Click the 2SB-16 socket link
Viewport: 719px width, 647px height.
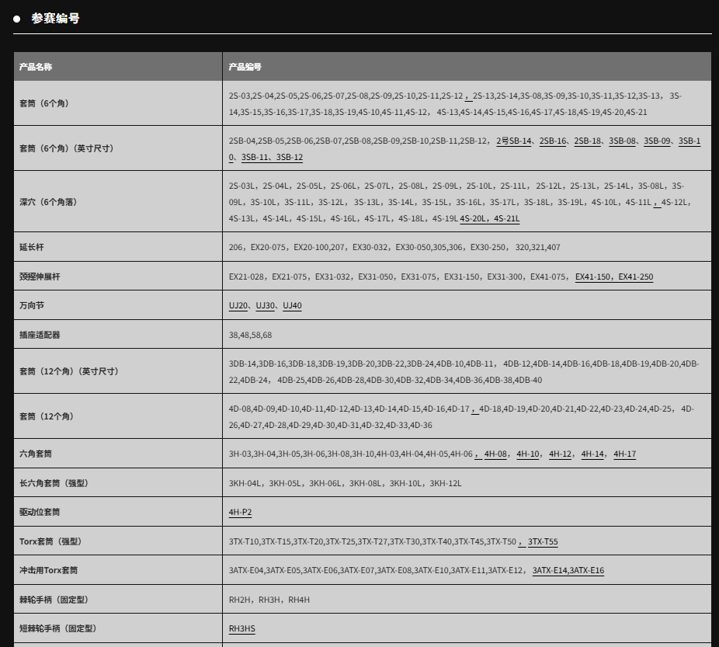click(x=553, y=141)
